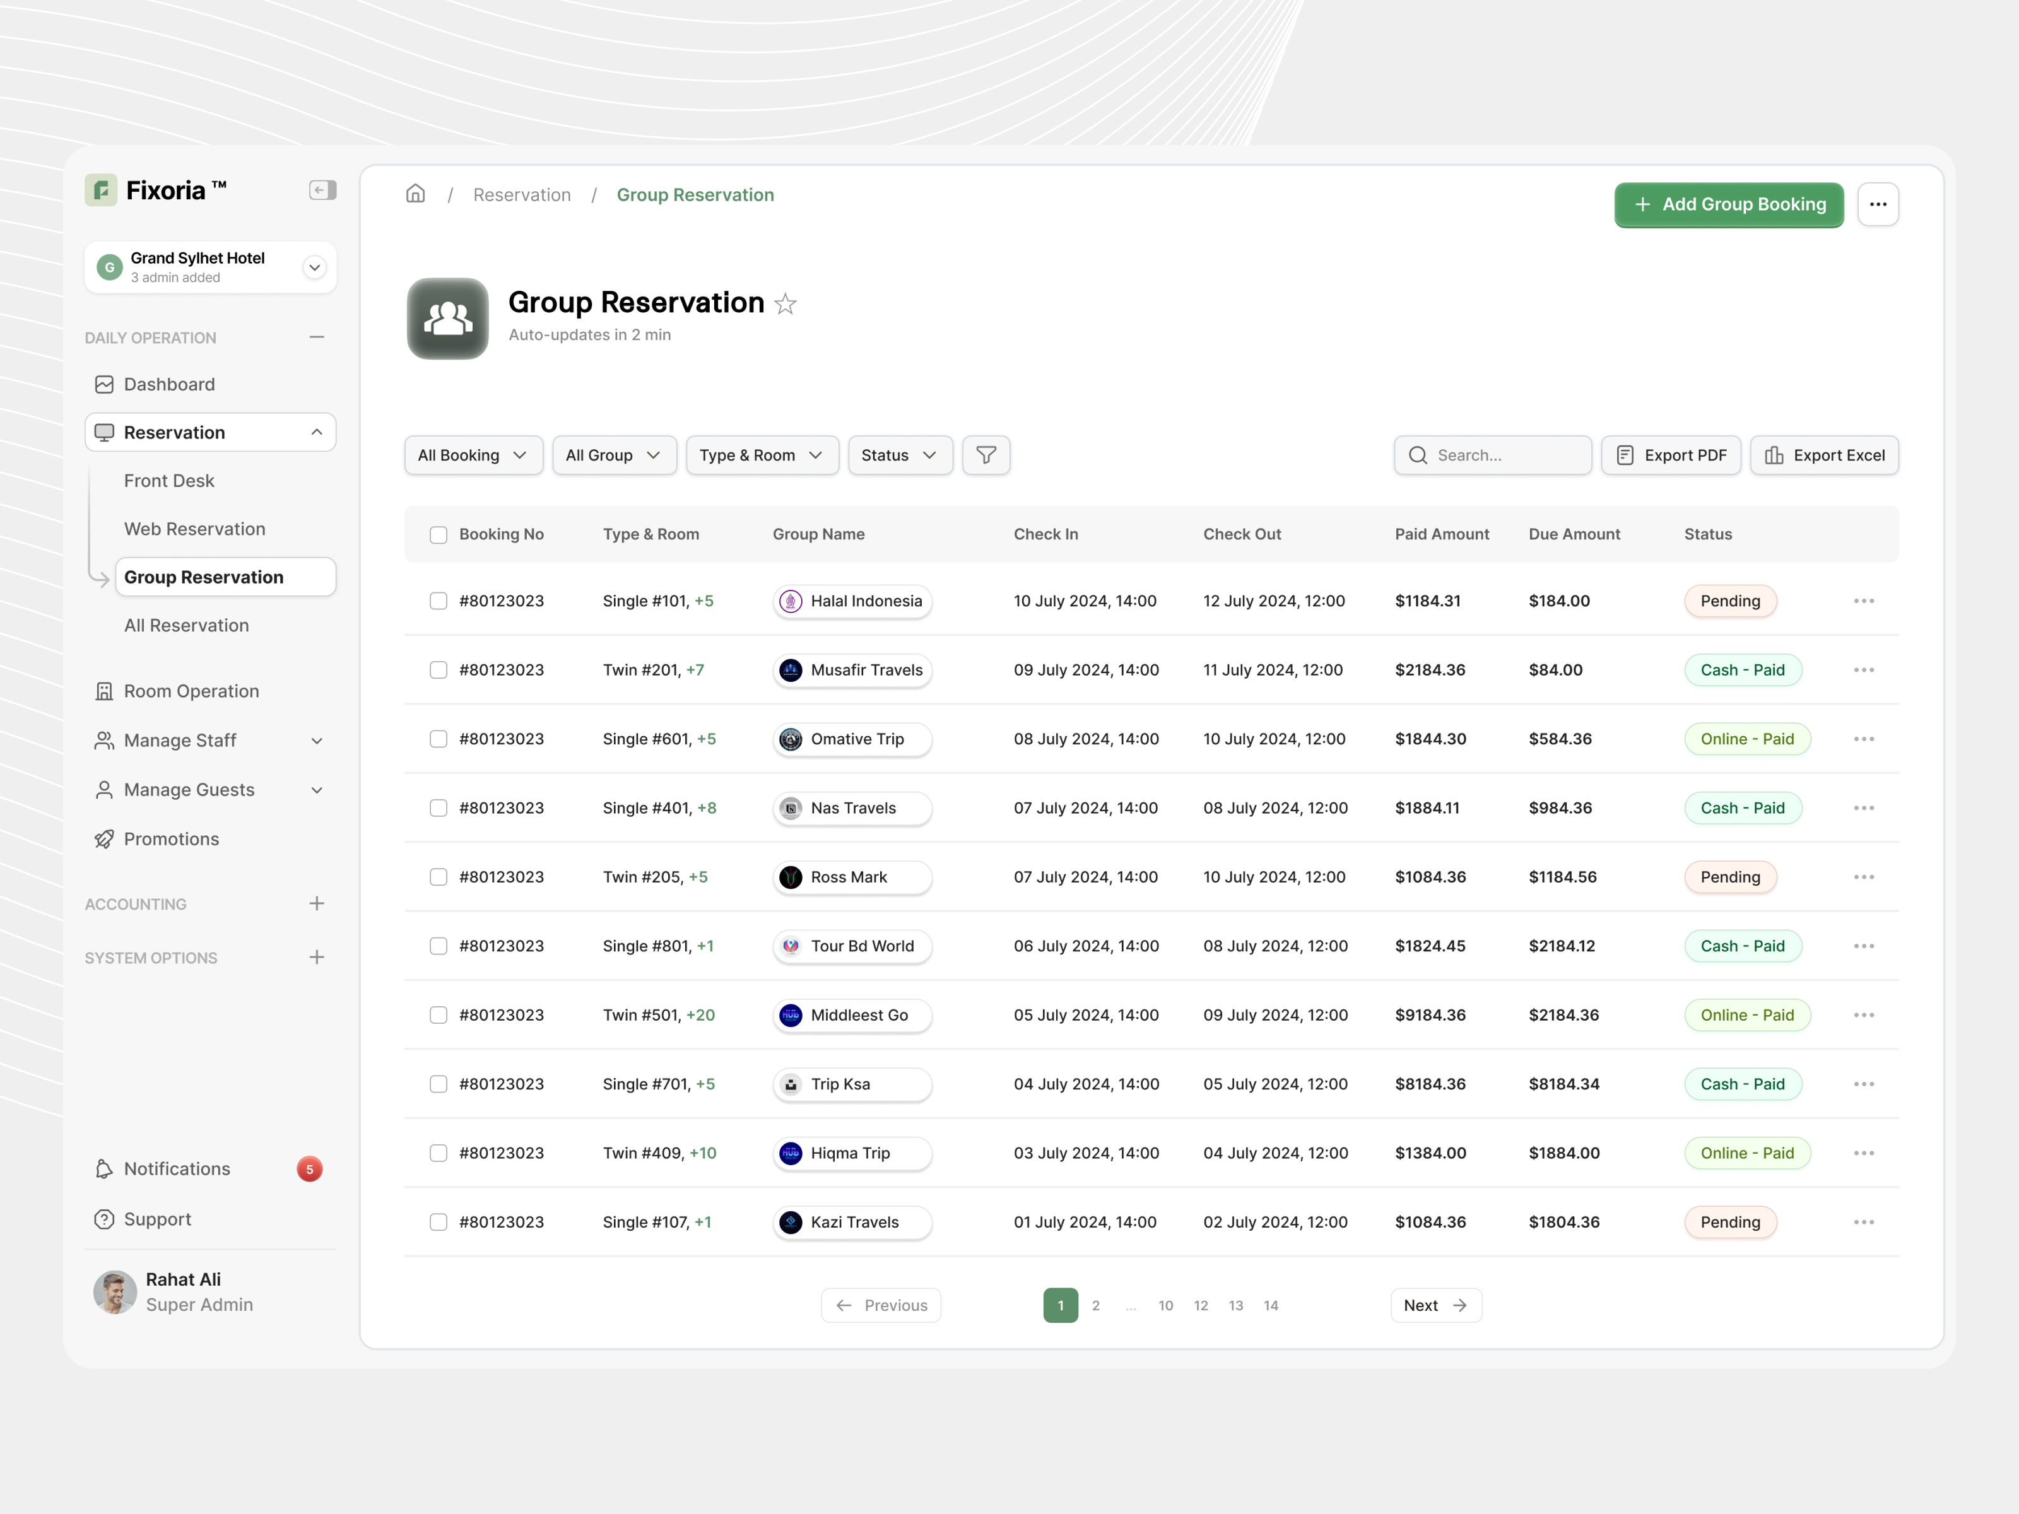Click the Add Group Booking button
The image size is (2019, 1514).
pos(1728,204)
